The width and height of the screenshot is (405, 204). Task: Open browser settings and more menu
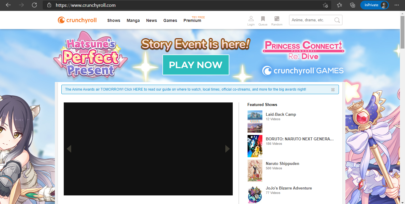coord(397,5)
